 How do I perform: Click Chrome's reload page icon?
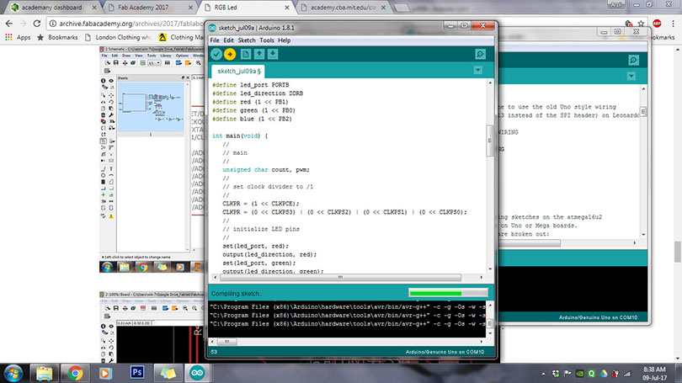[x=37, y=24]
